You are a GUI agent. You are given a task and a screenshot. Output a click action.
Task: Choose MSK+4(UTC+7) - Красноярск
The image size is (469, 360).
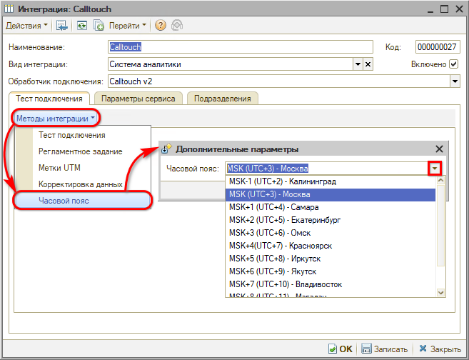pyautogui.click(x=331, y=246)
